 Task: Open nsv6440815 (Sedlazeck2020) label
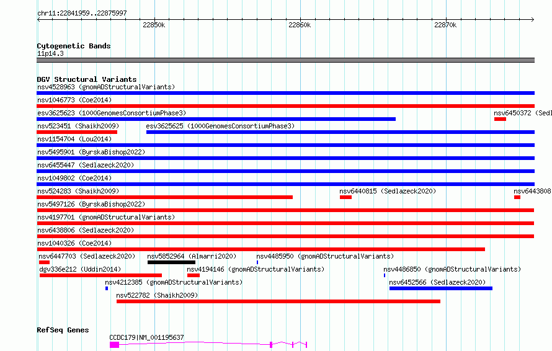pos(388,191)
